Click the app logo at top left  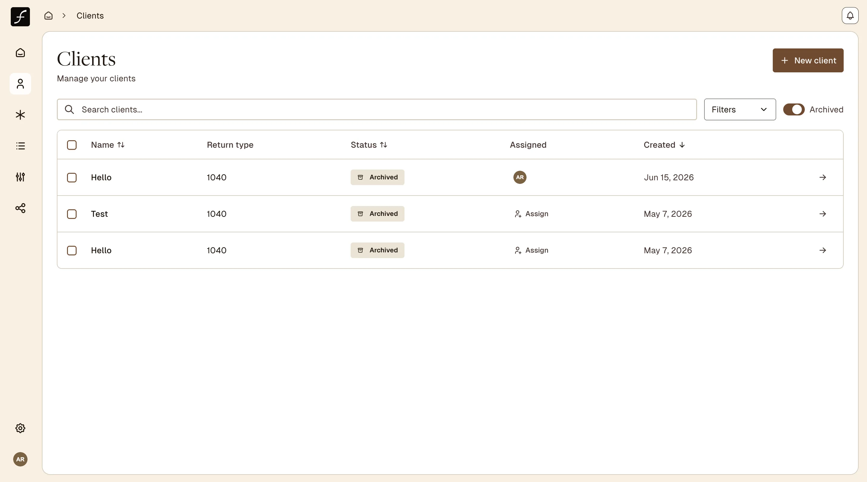(20, 16)
